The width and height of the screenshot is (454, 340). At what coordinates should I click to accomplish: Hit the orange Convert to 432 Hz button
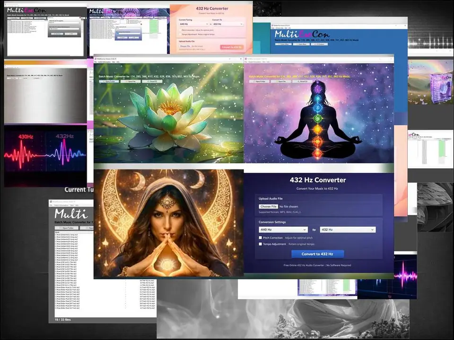232,47
